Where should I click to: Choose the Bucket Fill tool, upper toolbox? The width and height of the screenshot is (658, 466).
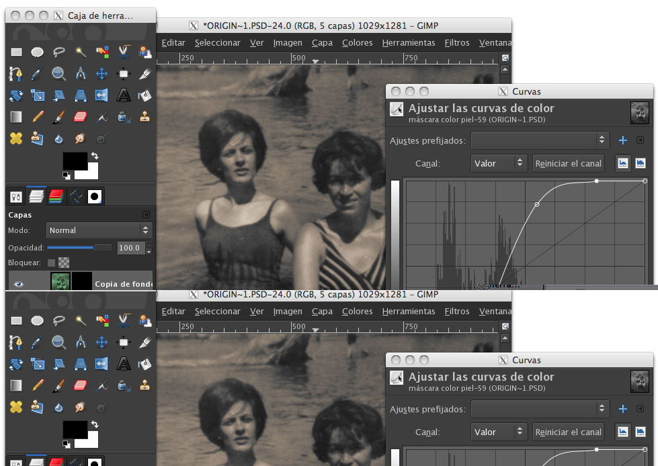145,95
